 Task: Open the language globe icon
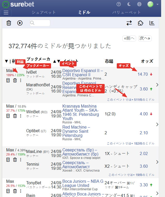(x=139, y=4)
